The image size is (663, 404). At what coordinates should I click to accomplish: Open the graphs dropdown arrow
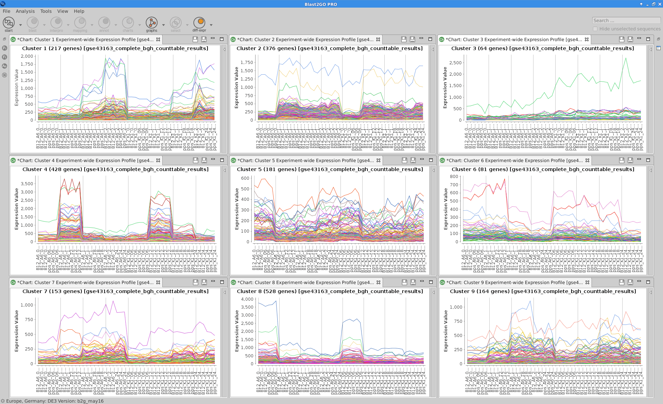click(x=163, y=25)
